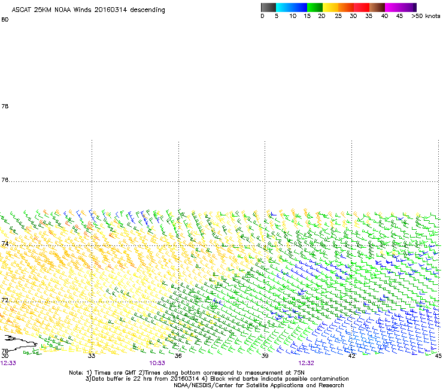Click the black coastline outline near 70N
Viewport: 443px width, 389px height.
click(x=21, y=343)
